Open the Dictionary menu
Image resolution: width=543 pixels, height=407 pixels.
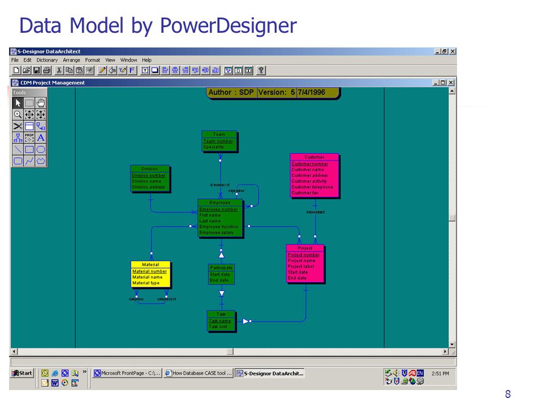tap(47, 60)
